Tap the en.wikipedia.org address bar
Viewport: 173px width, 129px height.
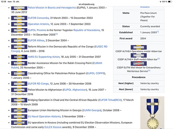coord(86,4)
